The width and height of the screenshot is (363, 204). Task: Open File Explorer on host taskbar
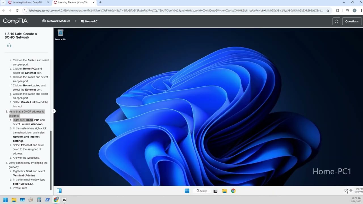tap(14, 200)
